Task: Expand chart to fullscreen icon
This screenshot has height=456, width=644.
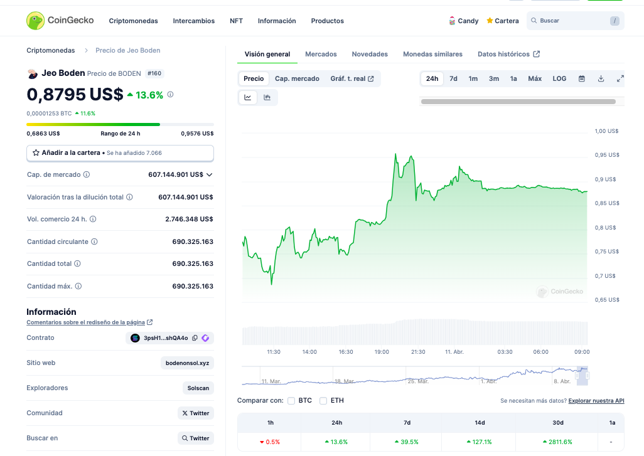Action: coord(620,78)
